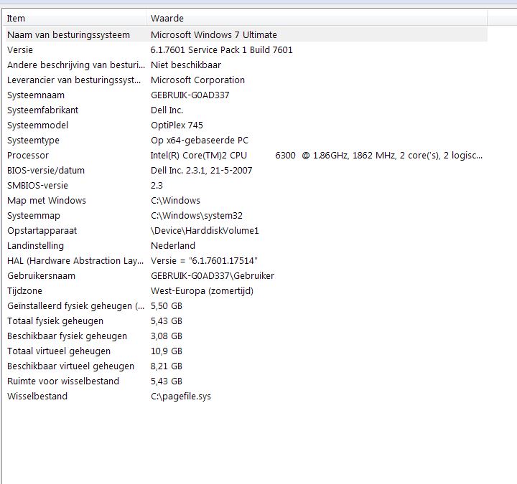
Task: Click the 'Microsoft Corporation' value
Action: (x=198, y=80)
